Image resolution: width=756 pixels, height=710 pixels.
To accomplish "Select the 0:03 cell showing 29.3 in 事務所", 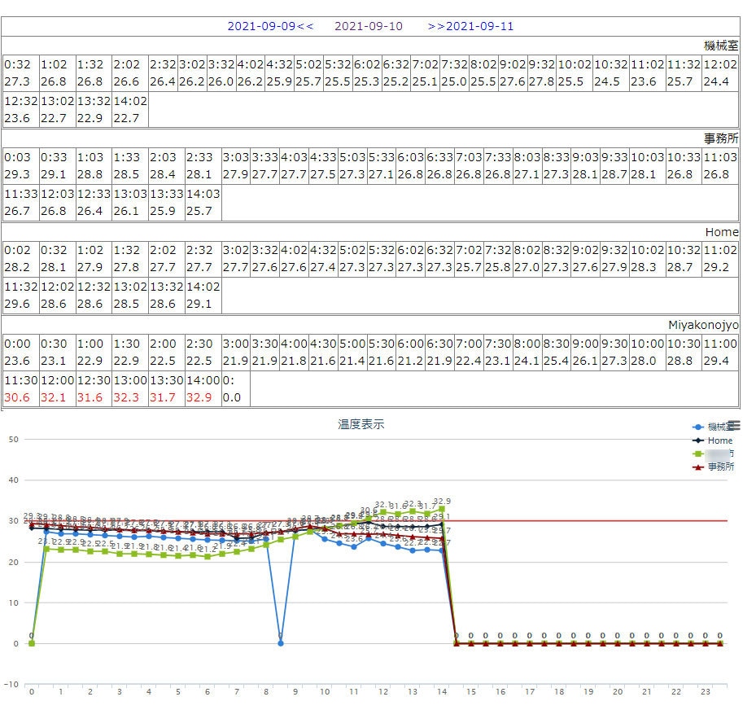I will click(20, 165).
